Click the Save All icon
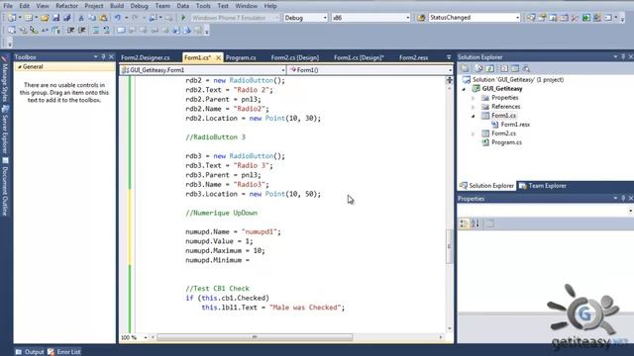The width and height of the screenshot is (634, 356). tap(66, 18)
